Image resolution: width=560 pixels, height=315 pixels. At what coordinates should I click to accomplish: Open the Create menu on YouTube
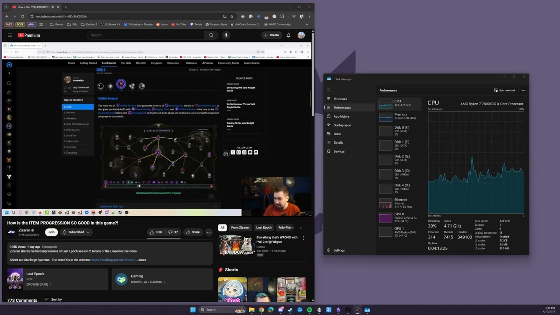coord(271,35)
